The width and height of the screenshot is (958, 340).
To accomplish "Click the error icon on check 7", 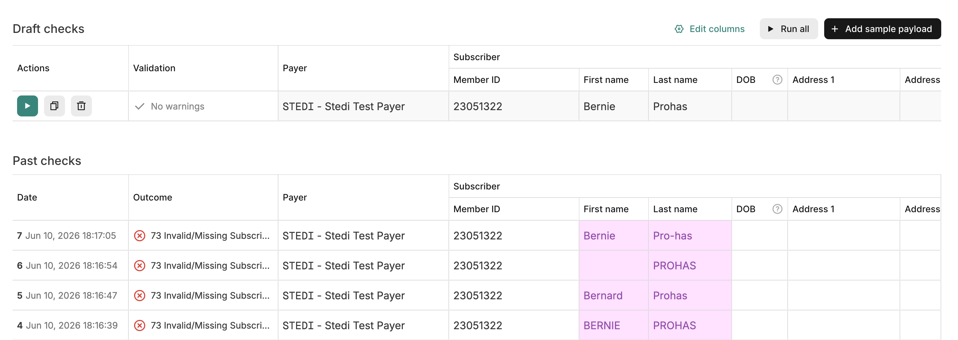I will (x=140, y=236).
